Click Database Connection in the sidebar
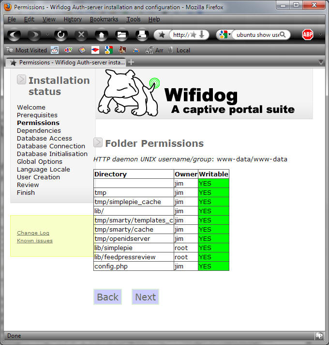 pos(51,146)
